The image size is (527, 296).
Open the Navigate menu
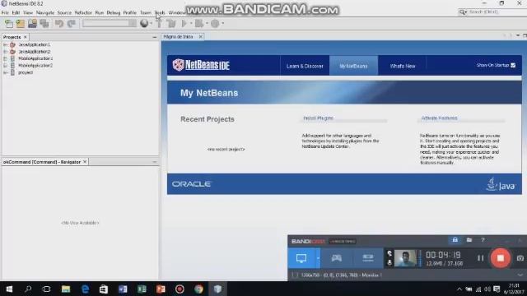click(45, 13)
